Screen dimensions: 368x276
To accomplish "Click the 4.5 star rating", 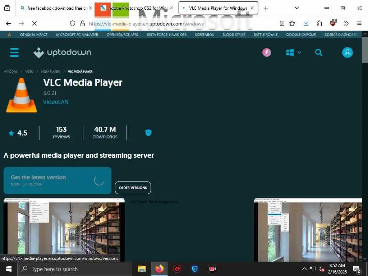I will pyautogui.click(x=18, y=133).
